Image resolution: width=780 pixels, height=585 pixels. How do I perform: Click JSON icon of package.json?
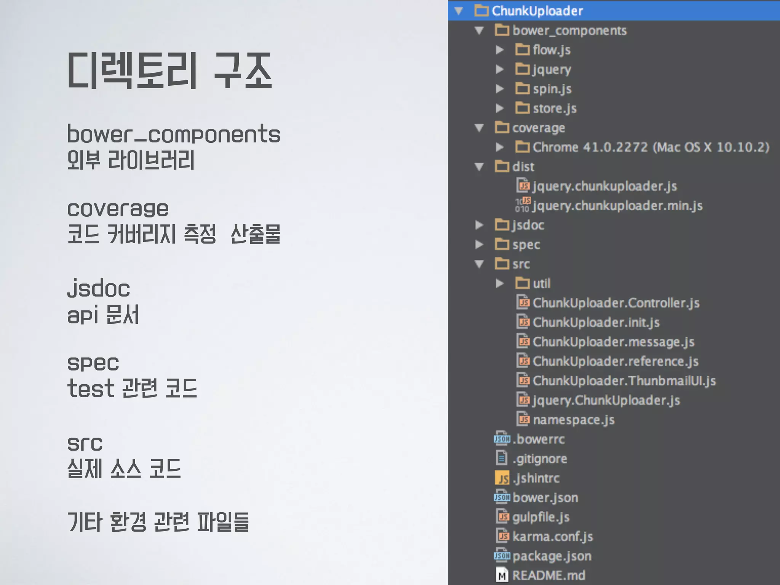(x=502, y=555)
